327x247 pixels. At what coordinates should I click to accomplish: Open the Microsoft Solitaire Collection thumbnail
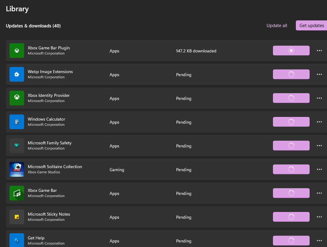tap(17, 169)
